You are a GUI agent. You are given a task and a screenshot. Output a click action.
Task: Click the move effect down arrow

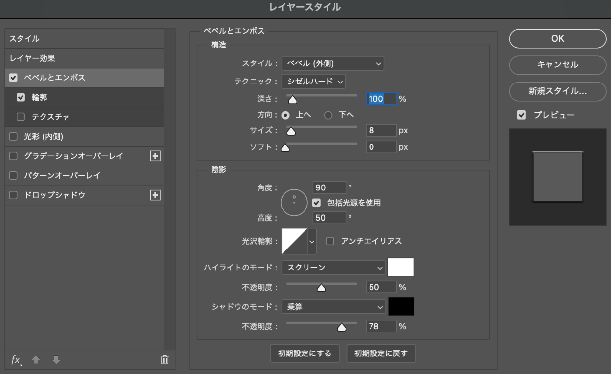pos(56,360)
